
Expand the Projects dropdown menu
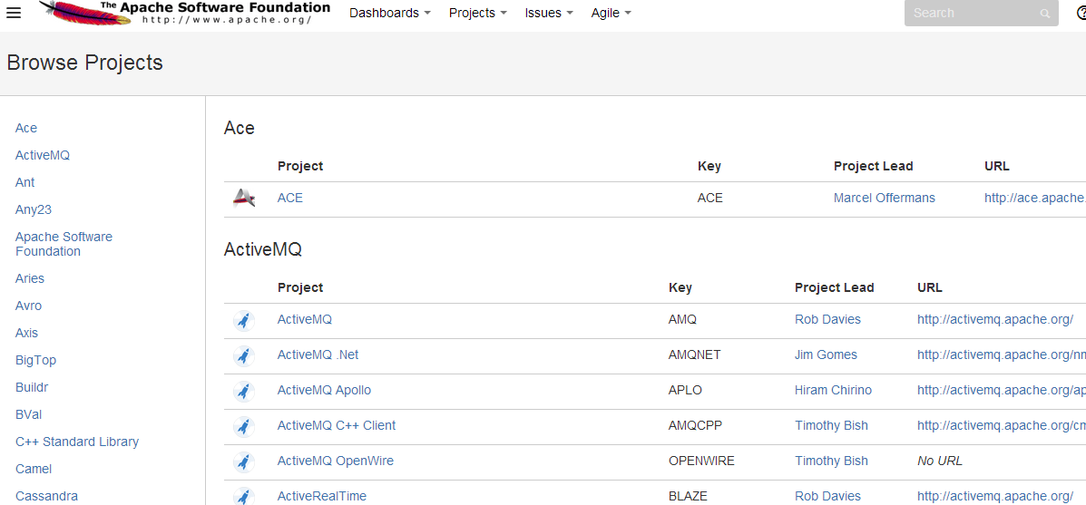[x=478, y=13]
